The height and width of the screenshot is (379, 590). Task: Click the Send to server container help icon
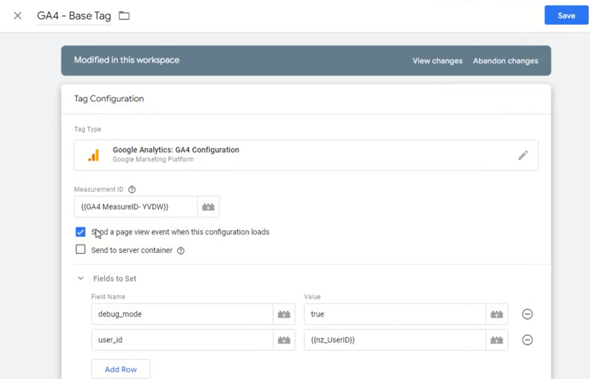pyautogui.click(x=181, y=250)
